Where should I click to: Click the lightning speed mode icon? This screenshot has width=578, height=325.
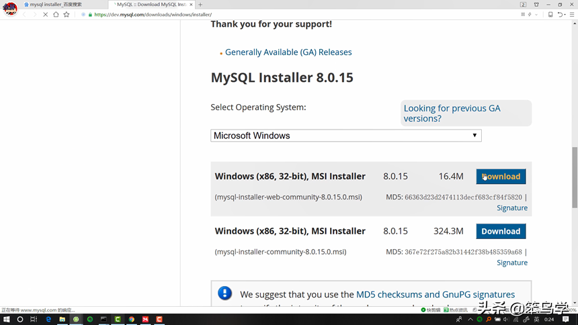[530, 14]
